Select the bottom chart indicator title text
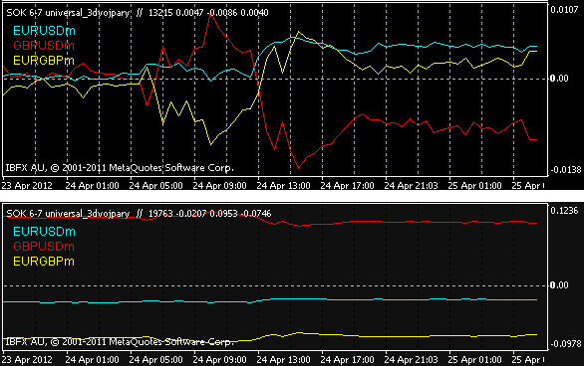Viewport: 584px width, 366px height. click(139, 214)
